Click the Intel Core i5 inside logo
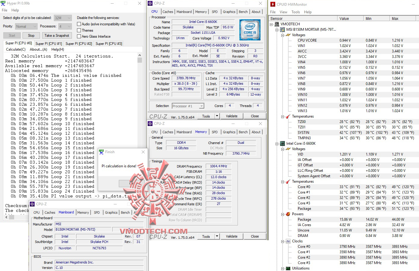The height and width of the screenshot is (271, 419). click(x=250, y=30)
